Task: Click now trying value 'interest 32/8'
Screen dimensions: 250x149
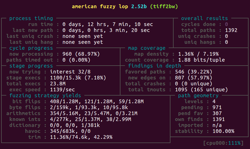Action: [x=70, y=72]
